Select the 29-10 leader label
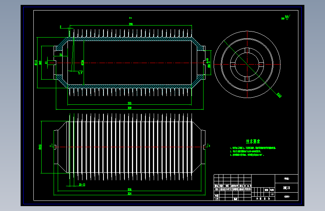The image size is (325, 211). (82, 185)
